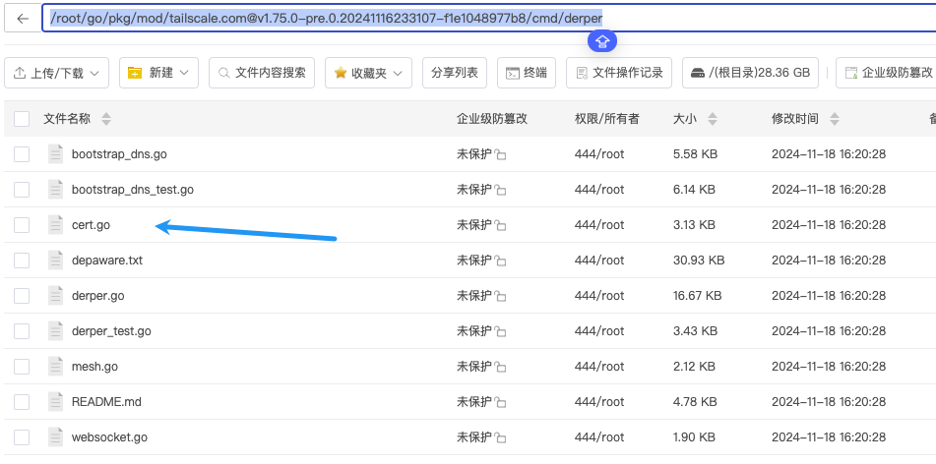Click the blue upload bubble below path bar
The image size is (936, 464).
(602, 40)
